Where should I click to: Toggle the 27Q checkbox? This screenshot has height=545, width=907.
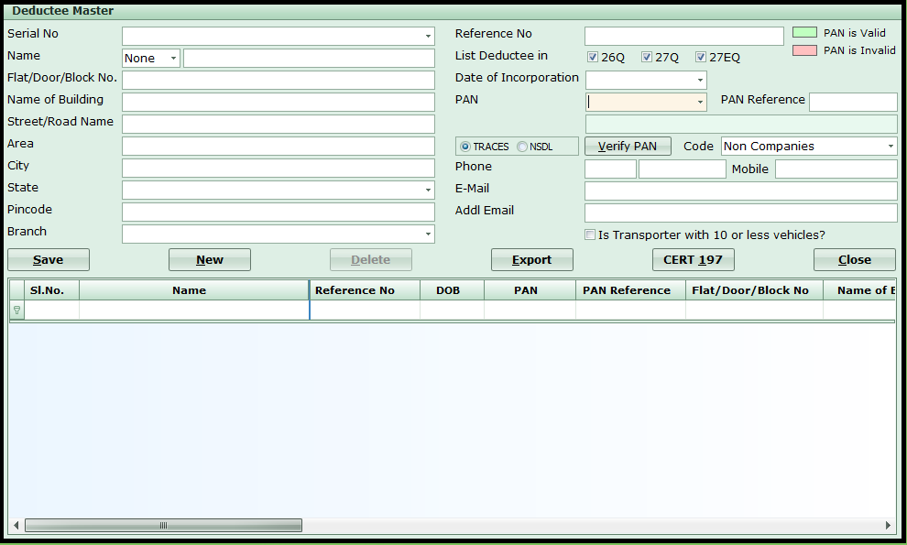coord(647,57)
